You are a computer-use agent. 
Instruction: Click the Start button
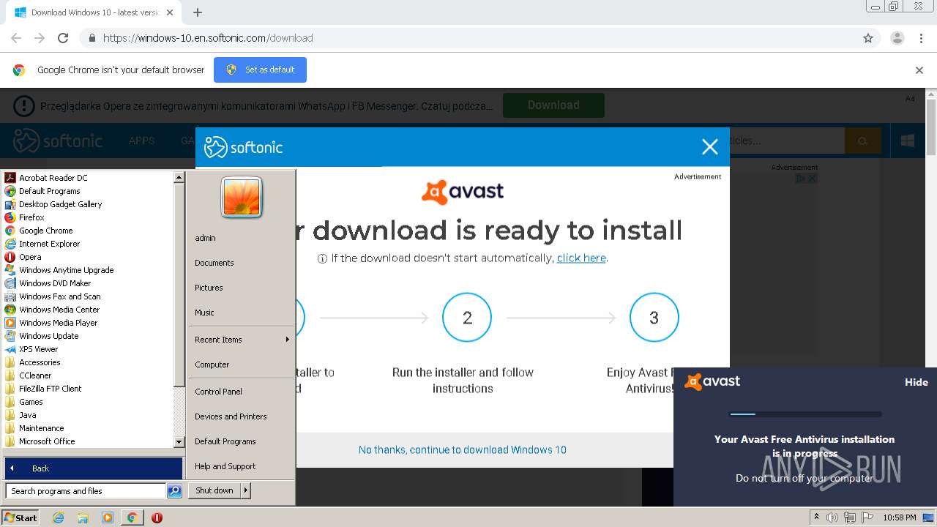pos(20,517)
